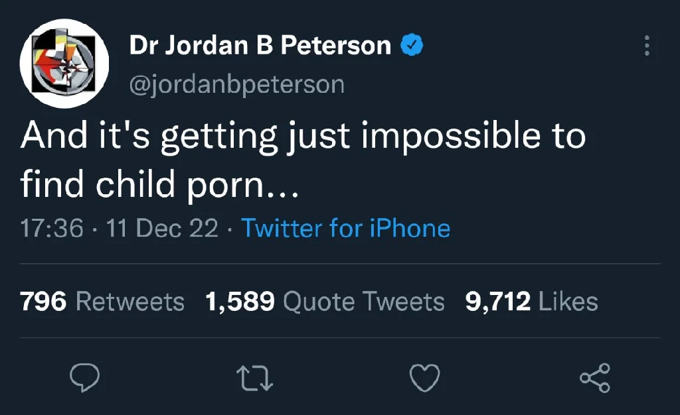Viewport: 680px width, 415px height.
Task: Click the @jordanbpeterson handle
Action: [237, 84]
